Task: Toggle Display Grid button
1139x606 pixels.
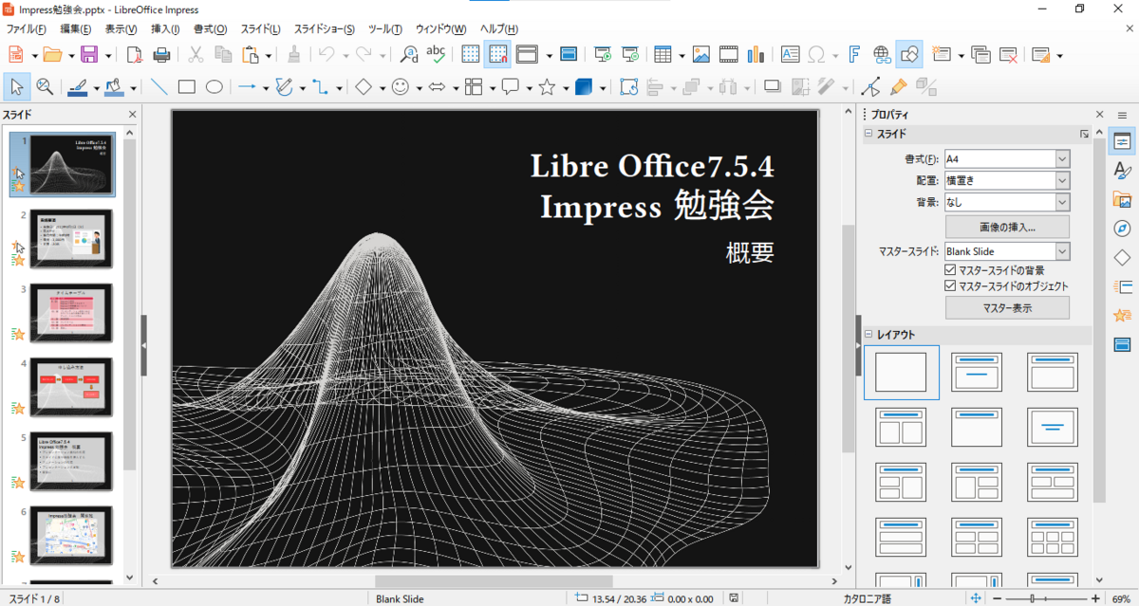Action: click(471, 54)
